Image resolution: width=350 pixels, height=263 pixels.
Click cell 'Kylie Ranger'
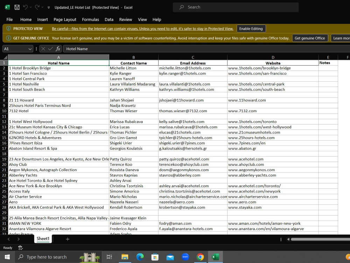tap(133, 73)
